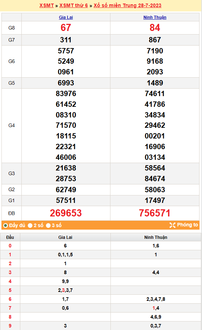Click G4 number 83976

coord(66,94)
